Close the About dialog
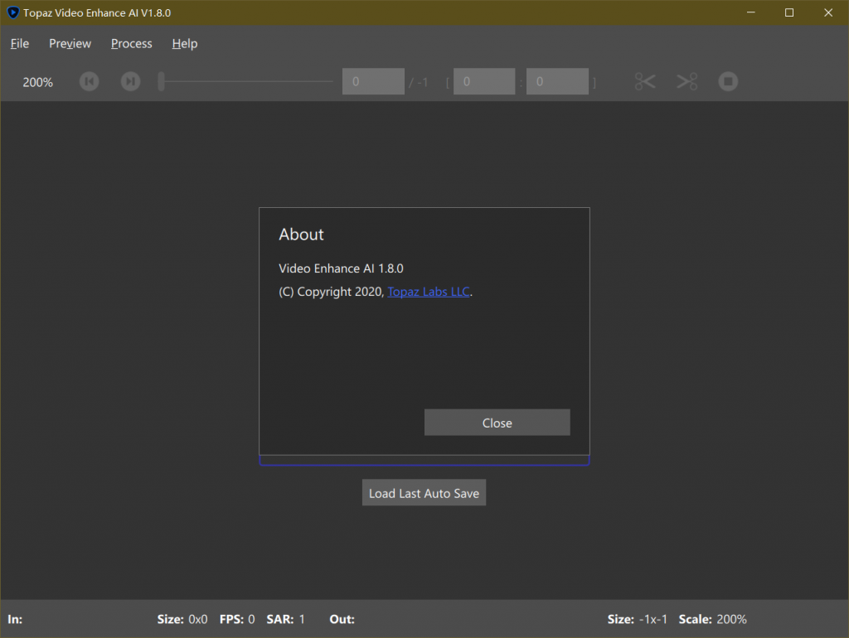The width and height of the screenshot is (849, 638). tap(497, 423)
